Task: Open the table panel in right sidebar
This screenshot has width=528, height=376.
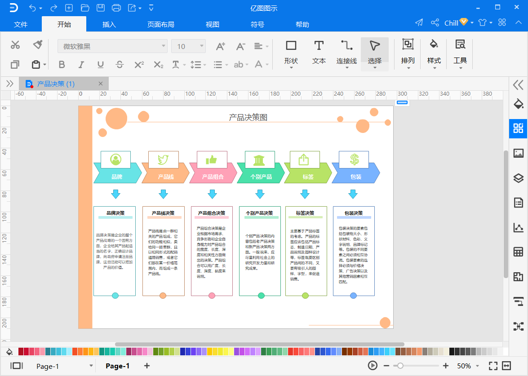Action: coord(518,252)
